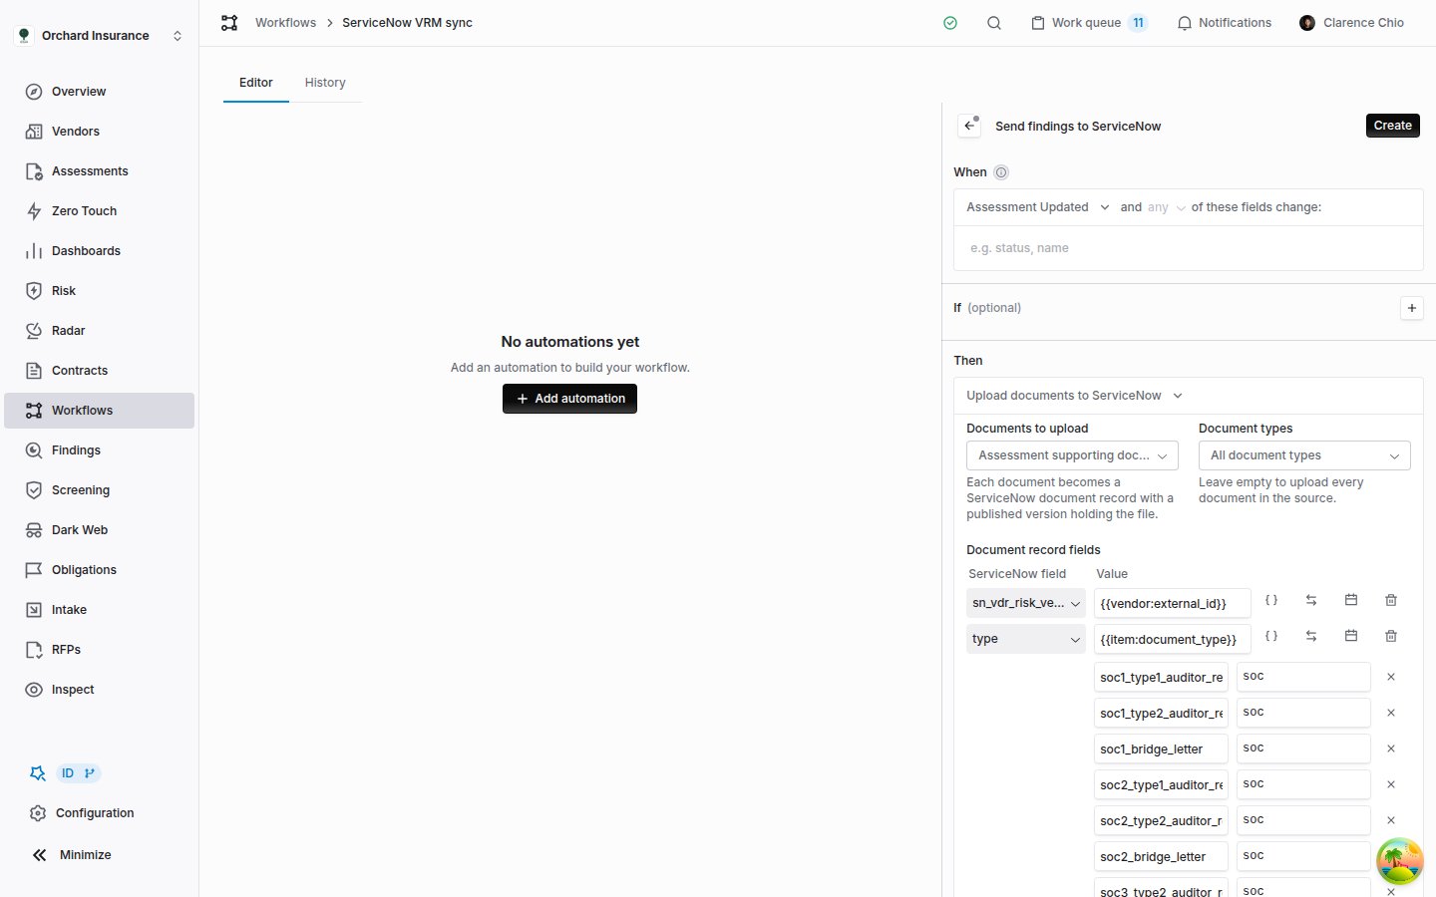This screenshot has height=897, width=1436.
Task: Open the Risk shield item
Action: pyautogui.click(x=99, y=291)
